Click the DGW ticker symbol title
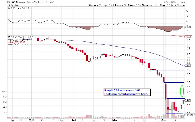 [11, 2]
